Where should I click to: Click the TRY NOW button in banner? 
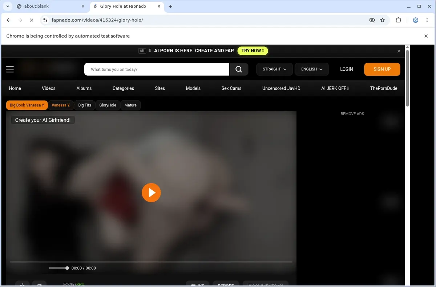(x=253, y=51)
